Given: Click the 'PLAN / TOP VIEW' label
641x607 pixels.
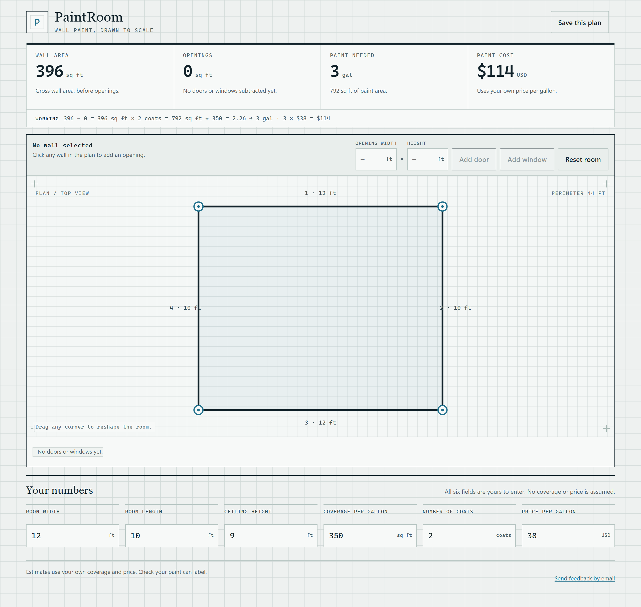Looking at the screenshot, I should tap(62, 193).
